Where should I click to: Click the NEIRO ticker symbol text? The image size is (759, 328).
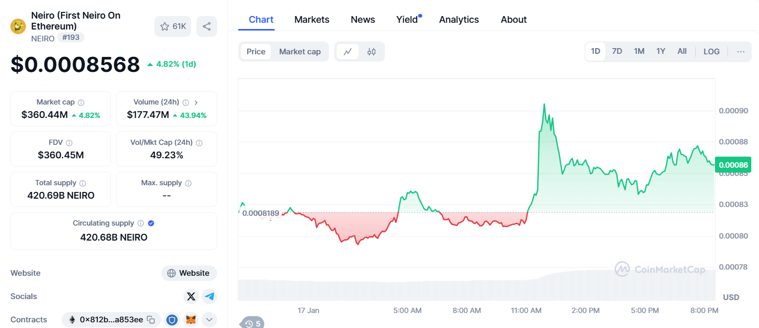click(42, 38)
